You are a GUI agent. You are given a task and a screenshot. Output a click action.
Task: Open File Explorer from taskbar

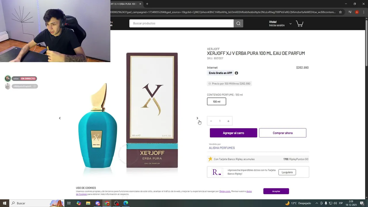[88, 203]
